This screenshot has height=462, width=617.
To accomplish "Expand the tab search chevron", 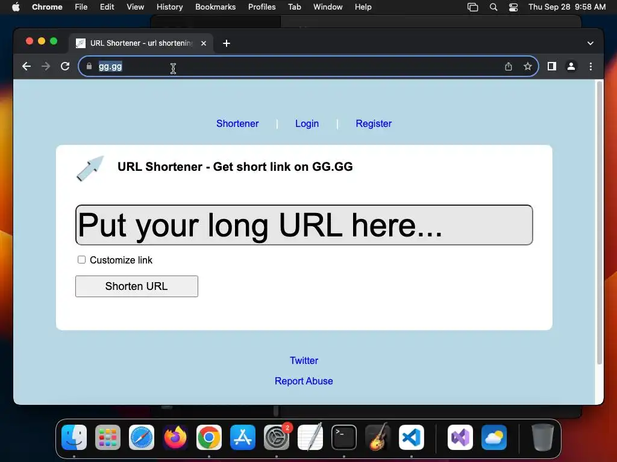I will pyautogui.click(x=590, y=43).
